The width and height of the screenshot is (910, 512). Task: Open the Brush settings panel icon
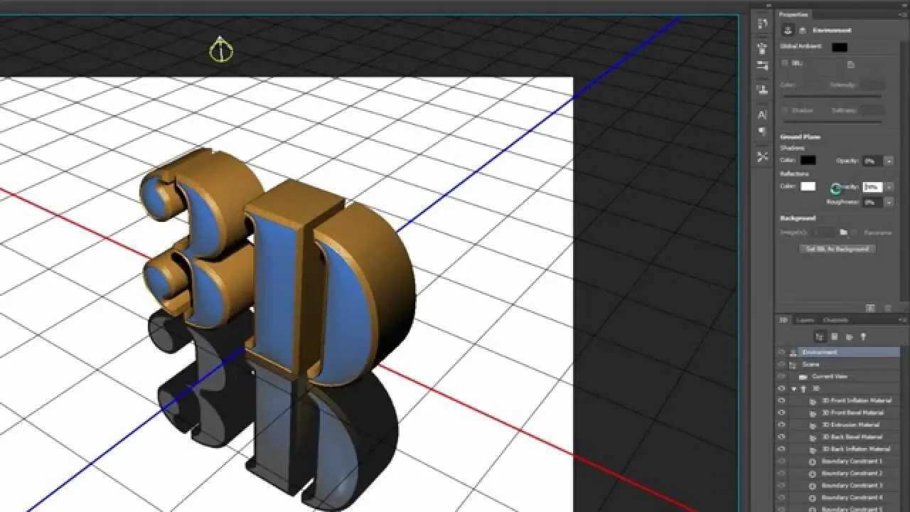[763, 65]
